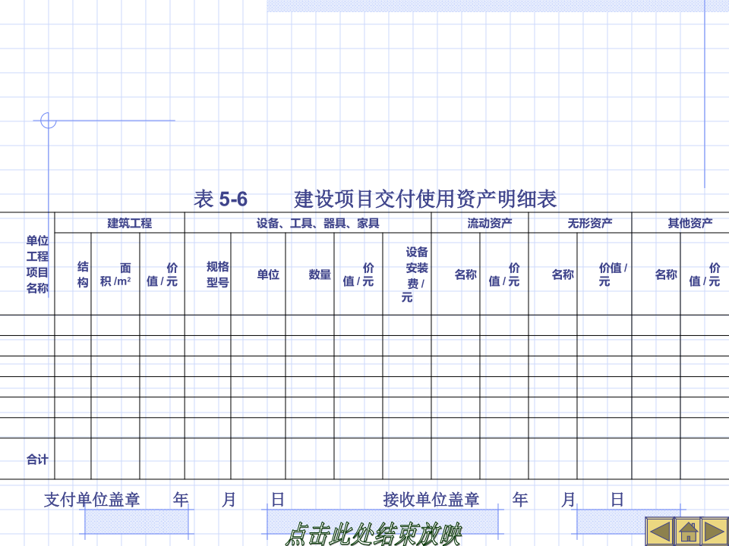The image size is (729, 546).
Task: Click the 无形资产 column group header
Action: pos(590,223)
